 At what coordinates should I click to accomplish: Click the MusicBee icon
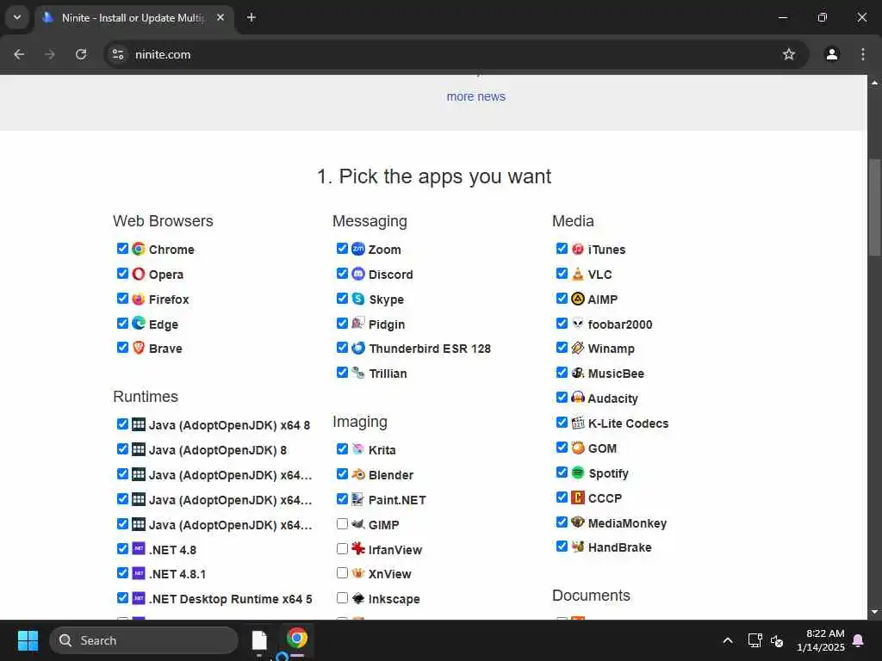tap(578, 373)
